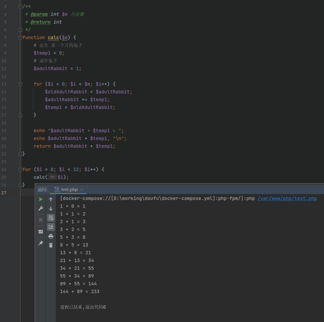Rerun test.php with the green play icon

[x=41, y=199]
